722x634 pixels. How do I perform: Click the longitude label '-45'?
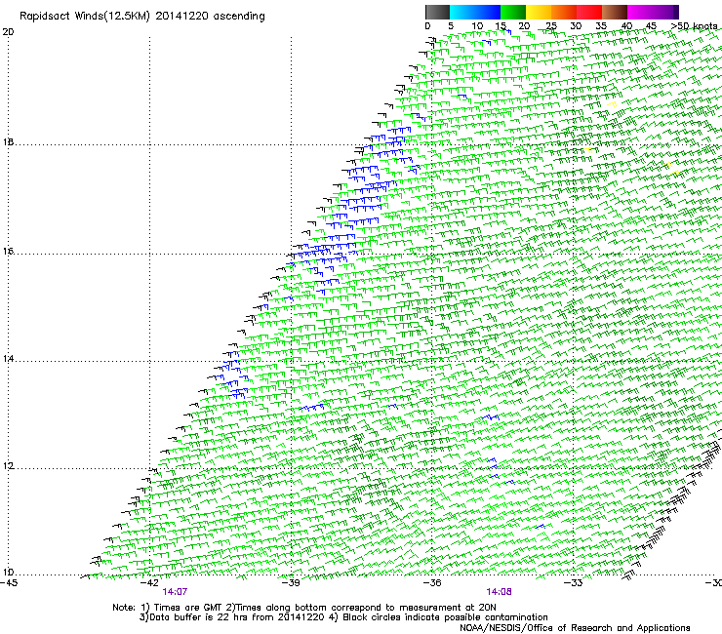[8, 583]
